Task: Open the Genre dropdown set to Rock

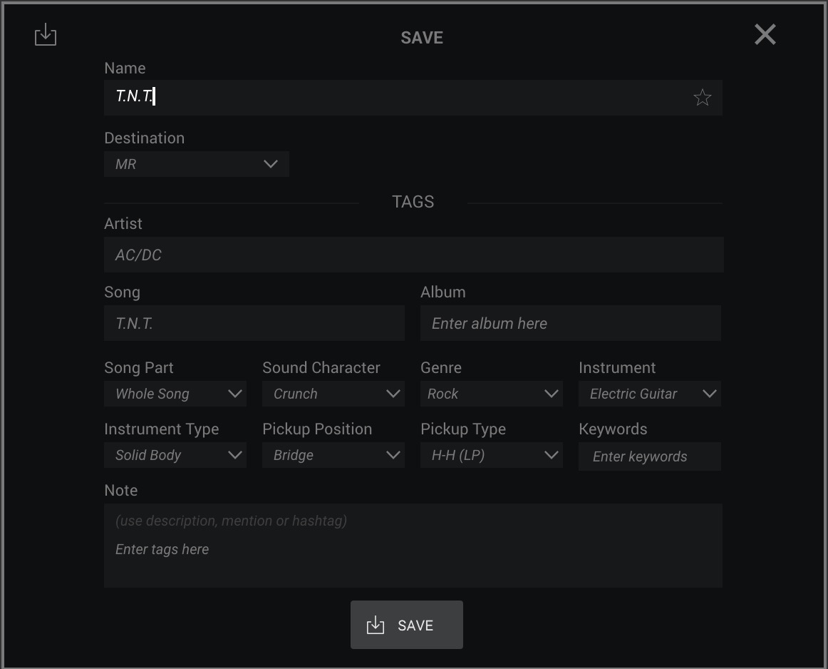Action: point(491,394)
